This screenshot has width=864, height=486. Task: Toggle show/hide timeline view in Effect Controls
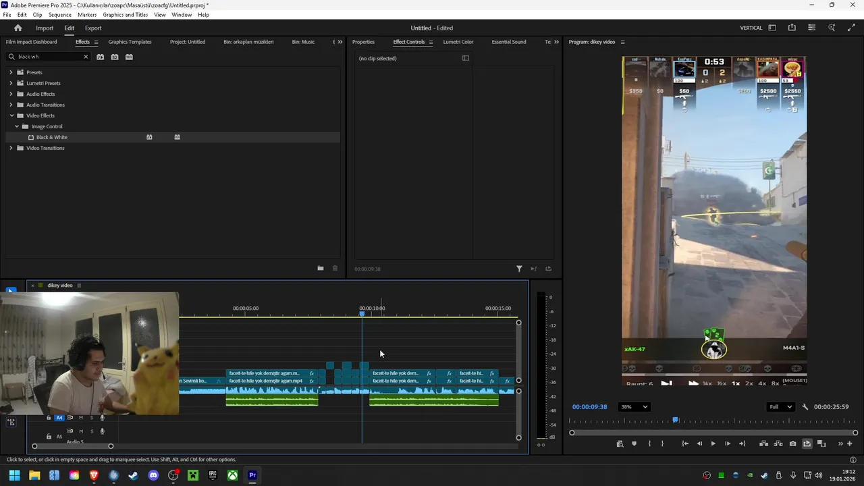pos(465,58)
